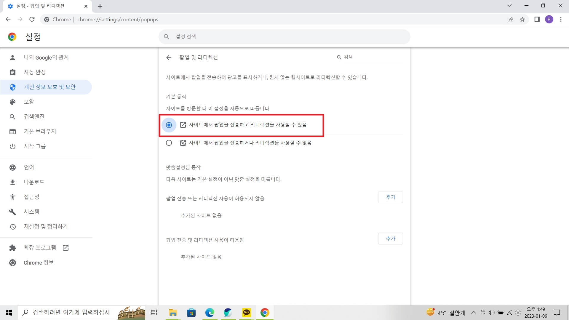Viewport: 569px width, 320px height.
Task: Launch KakaoTalk from the taskbar
Action: coord(246,313)
